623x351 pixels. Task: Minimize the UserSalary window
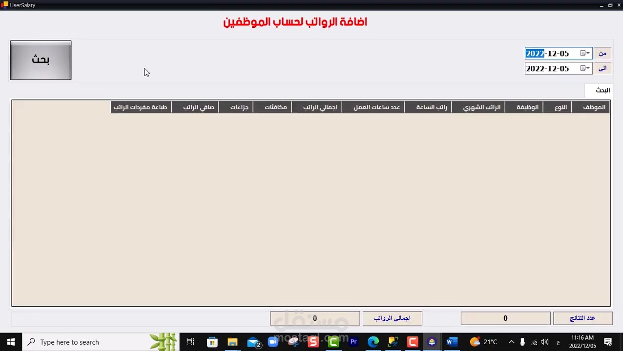click(x=602, y=5)
